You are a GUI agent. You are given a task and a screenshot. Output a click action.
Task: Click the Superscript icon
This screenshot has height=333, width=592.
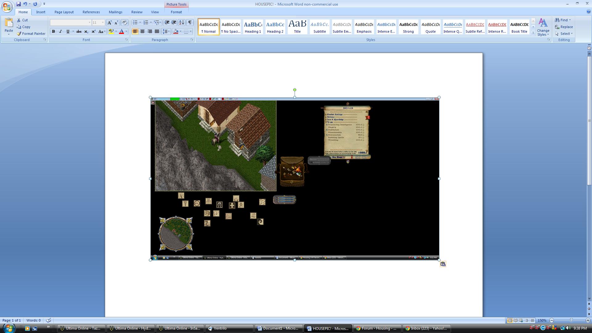[x=93, y=31]
